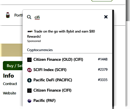Click the Citizen Finance (CIFI) black icon
Image resolution: width=130 pixels, height=109 pixels.
29,90
